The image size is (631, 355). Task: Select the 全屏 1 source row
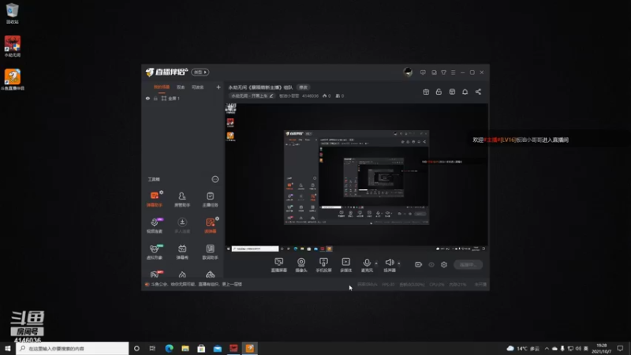tap(184, 98)
